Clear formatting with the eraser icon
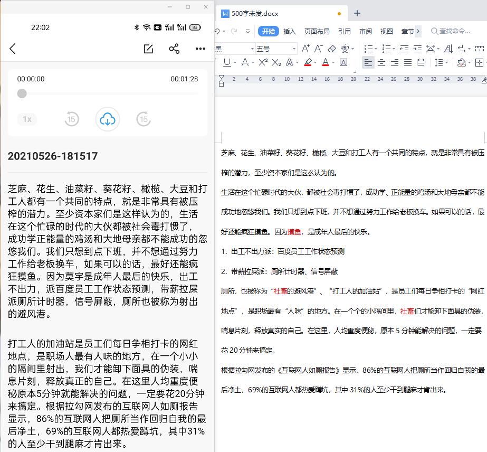487x452 pixels. click(332, 48)
